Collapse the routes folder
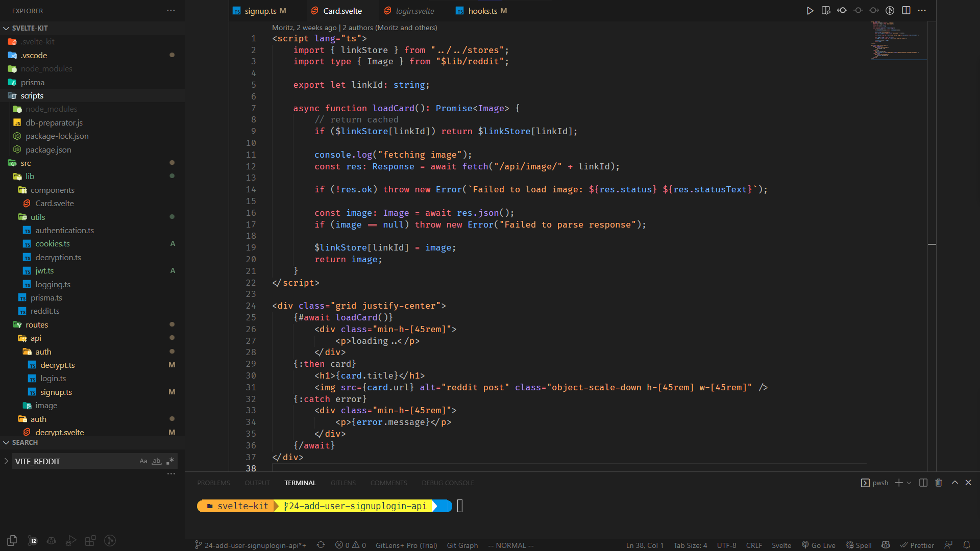The width and height of the screenshot is (980, 551). click(92, 324)
